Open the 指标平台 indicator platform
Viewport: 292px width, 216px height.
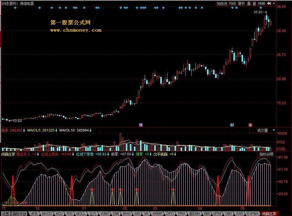pos(19,214)
